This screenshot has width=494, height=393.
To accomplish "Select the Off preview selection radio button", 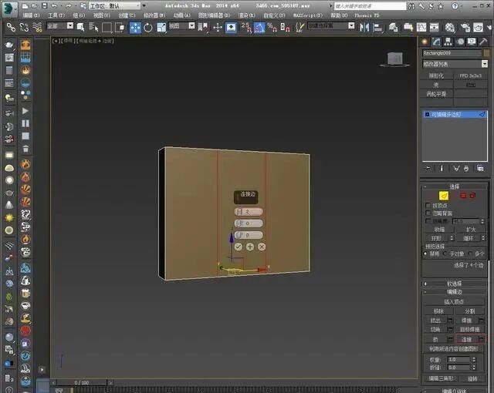I will pyautogui.click(x=425, y=254).
